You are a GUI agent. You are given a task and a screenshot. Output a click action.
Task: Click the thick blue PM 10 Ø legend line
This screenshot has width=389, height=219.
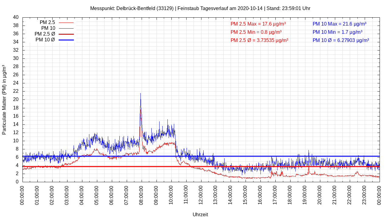66,40
